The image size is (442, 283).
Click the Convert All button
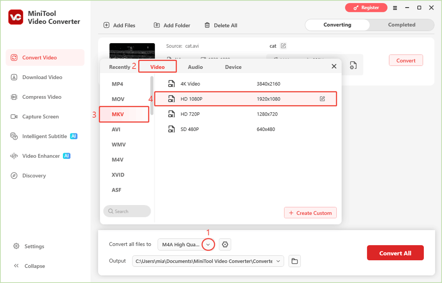pos(395,253)
